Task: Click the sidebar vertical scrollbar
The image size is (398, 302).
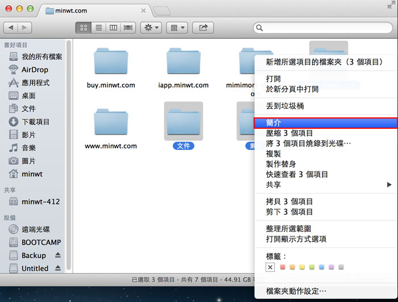Action: click(69, 155)
